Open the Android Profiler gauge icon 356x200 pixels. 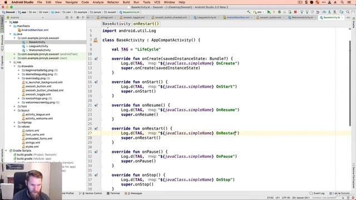point(324,12)
